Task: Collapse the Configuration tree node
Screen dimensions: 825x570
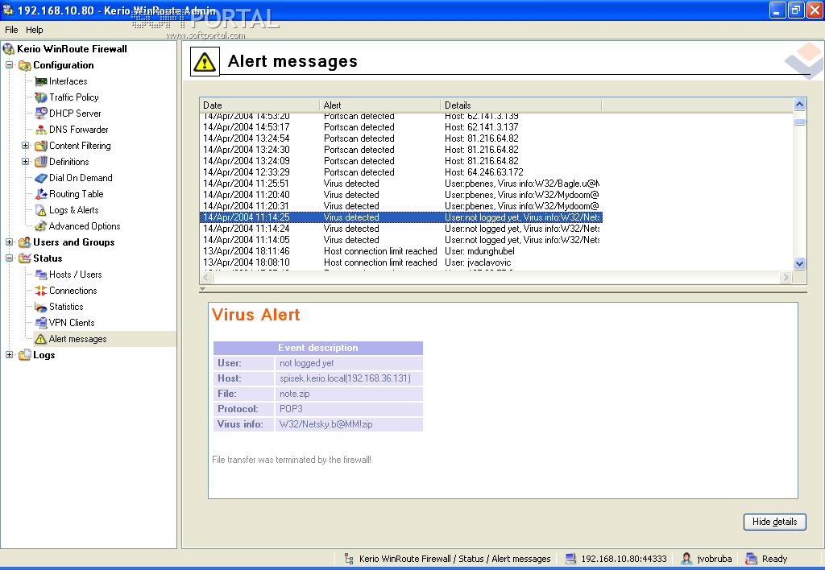Action: (10, 65)
